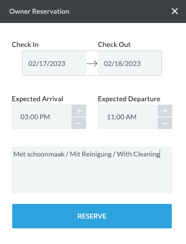
Task: Select the 11:00 AM departure time field
Action: pos(128,117)
